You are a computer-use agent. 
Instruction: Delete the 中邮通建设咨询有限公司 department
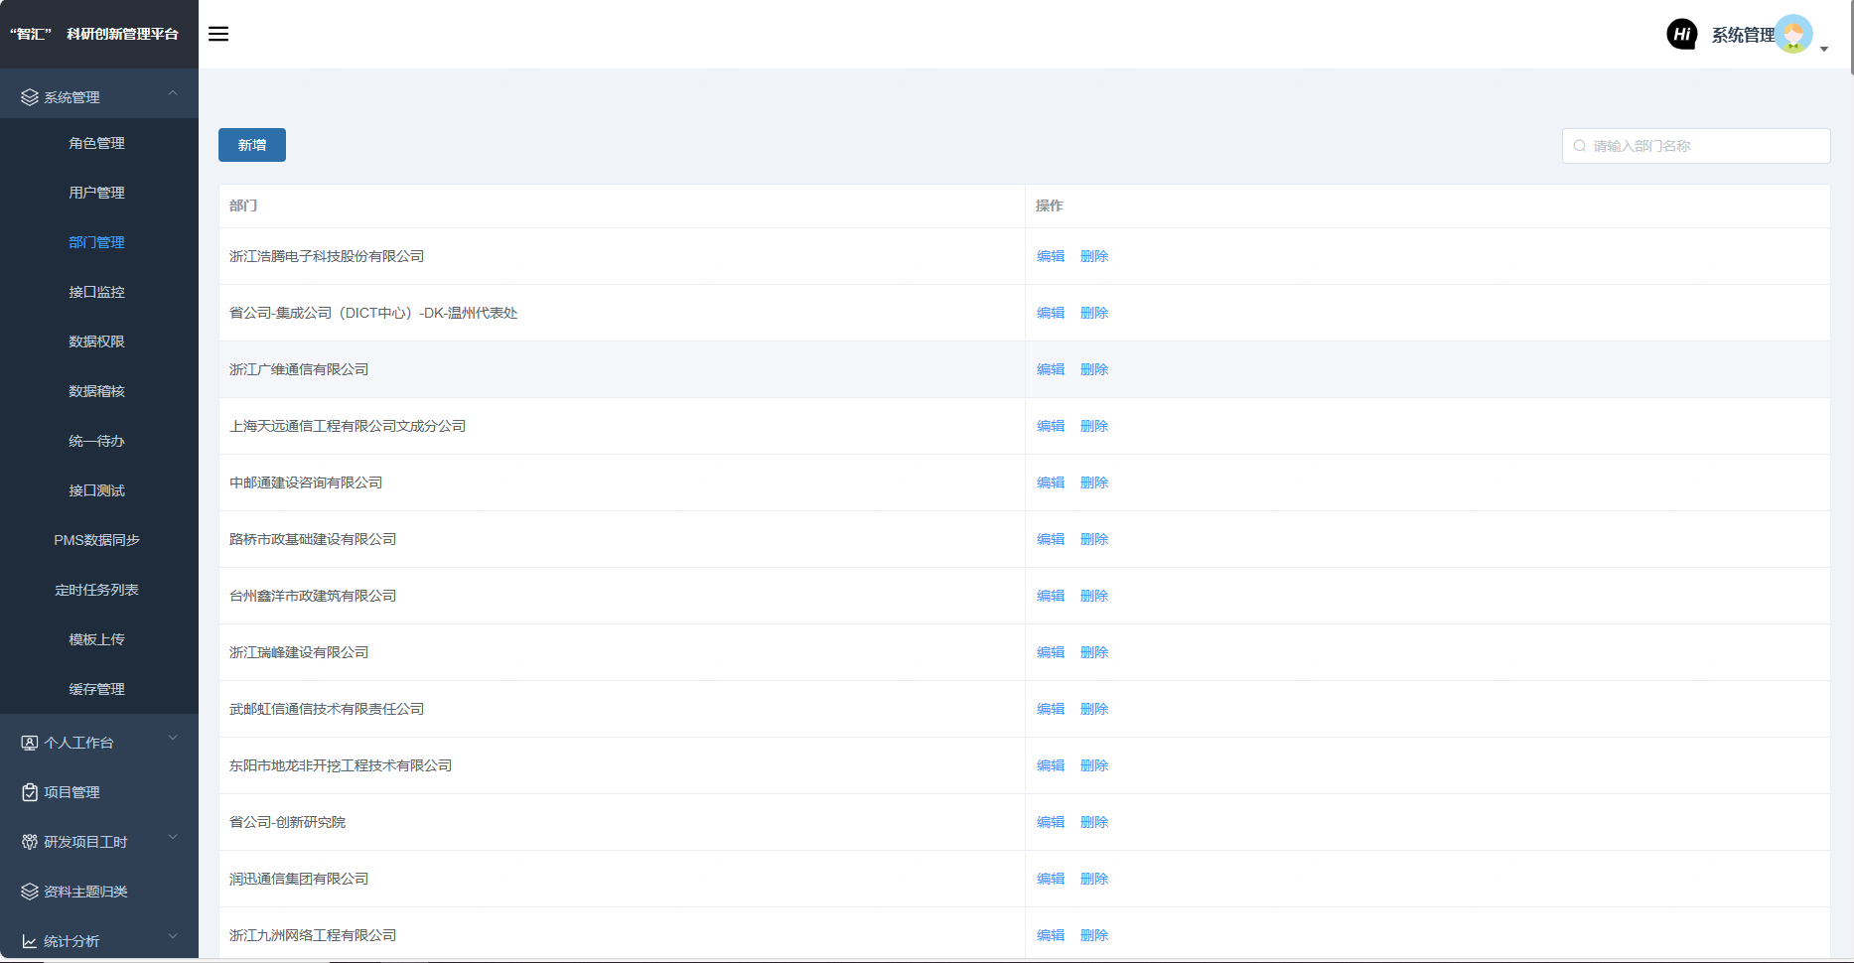click(1093, 482)
